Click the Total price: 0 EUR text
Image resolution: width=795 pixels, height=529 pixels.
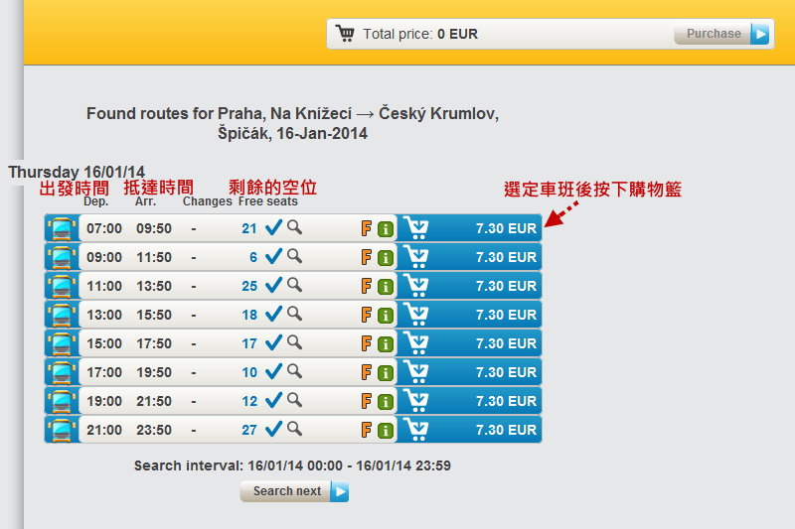pos(420,34)
